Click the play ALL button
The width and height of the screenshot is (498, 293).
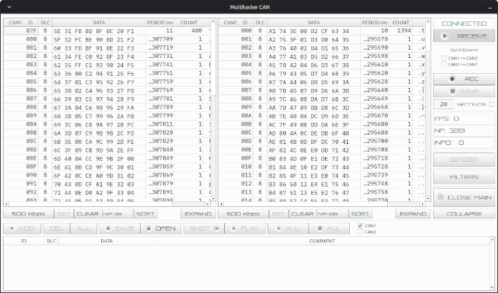point(287,228)
